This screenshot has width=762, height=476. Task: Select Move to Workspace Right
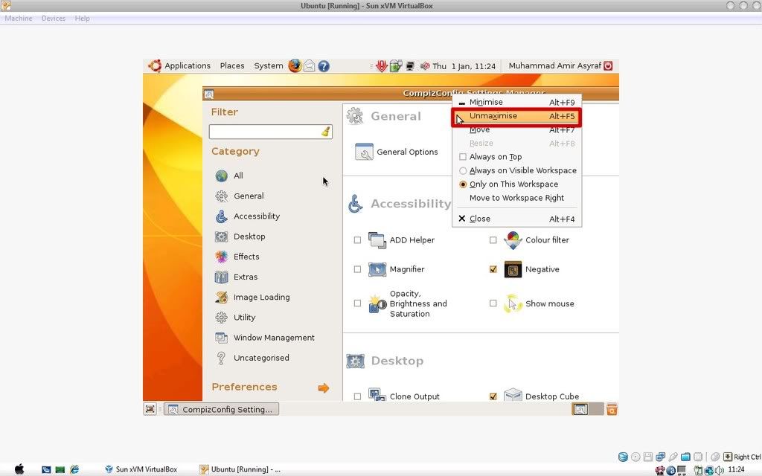point(516,198)
